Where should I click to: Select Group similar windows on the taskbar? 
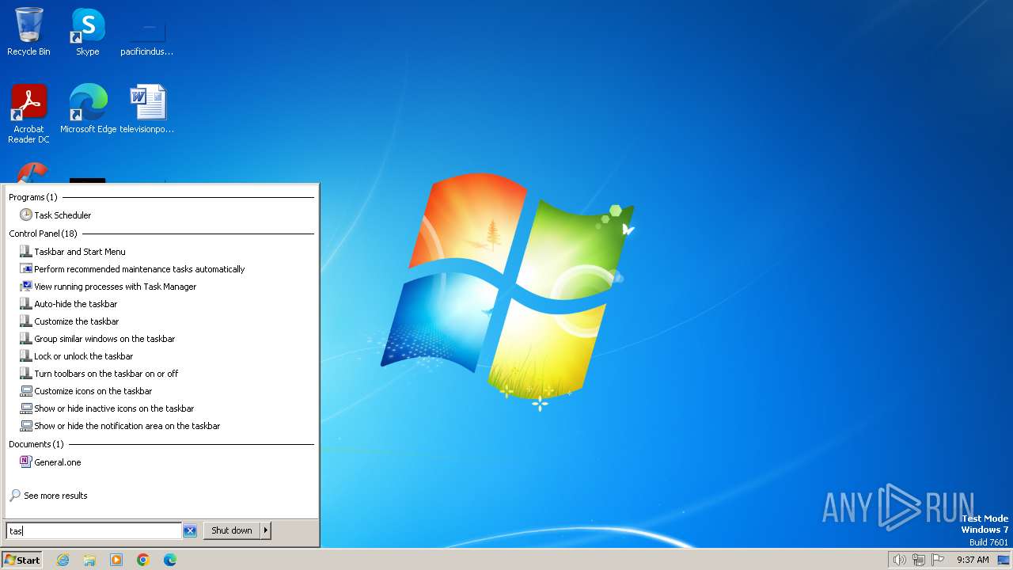pyautogui.click(x=104, y=339)
